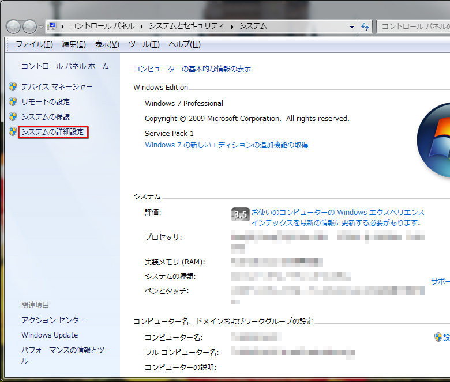Open パフォーマンスの情報とツール

point(66,355)
